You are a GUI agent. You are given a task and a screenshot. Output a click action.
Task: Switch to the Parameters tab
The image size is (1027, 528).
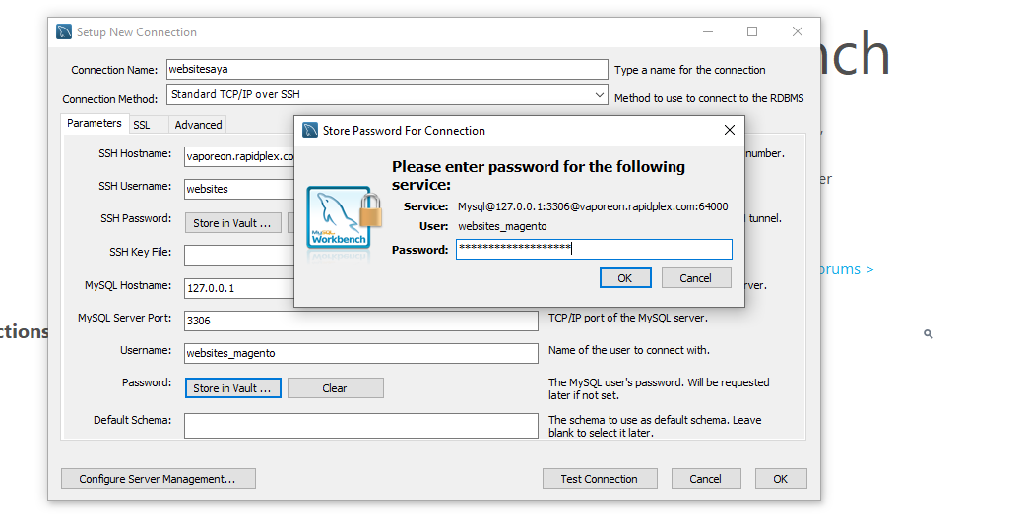(95, 124)
